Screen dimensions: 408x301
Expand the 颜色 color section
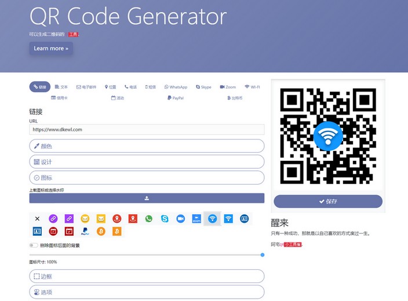coord(147,146)
